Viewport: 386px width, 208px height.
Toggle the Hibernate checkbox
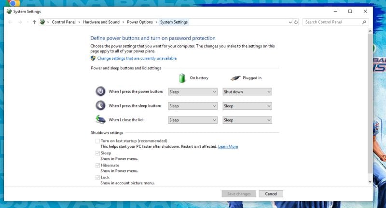pyautogui.click(x=97, y=165)
